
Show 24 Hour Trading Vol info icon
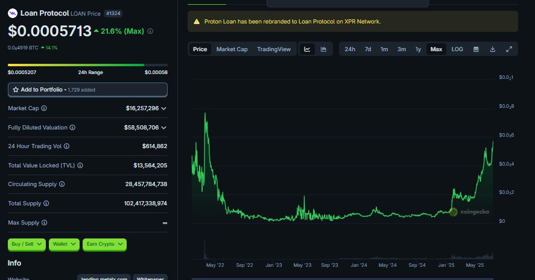coord(66,146)
